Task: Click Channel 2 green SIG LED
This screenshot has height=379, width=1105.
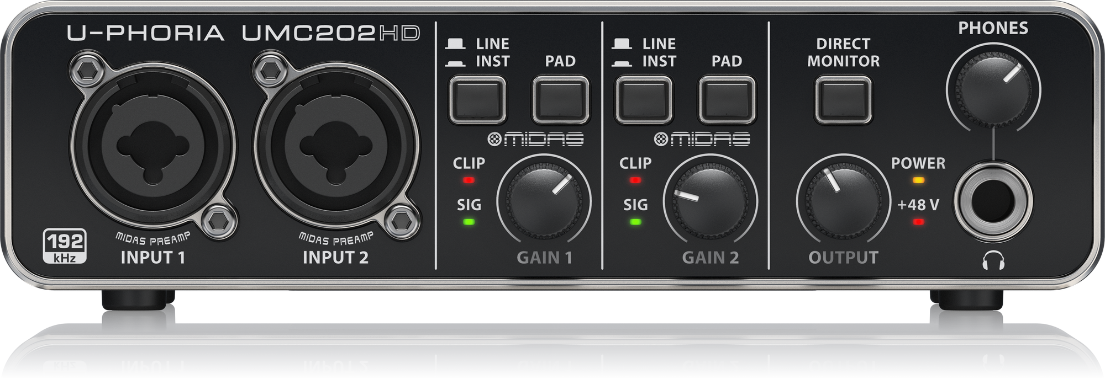Action: [x=635, y=222]
